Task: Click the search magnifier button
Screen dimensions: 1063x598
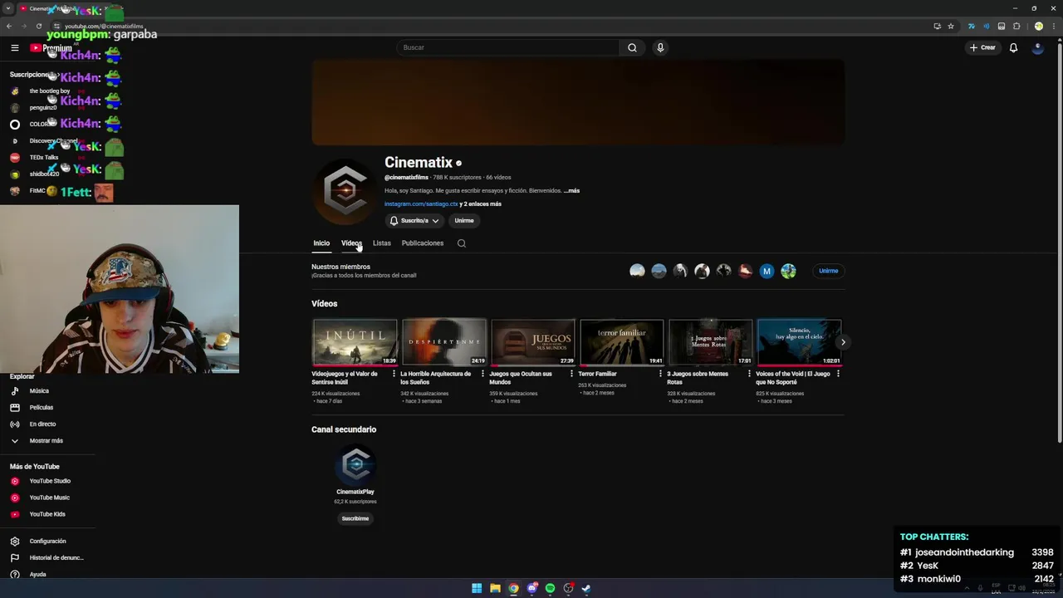Action: [632, 47]
